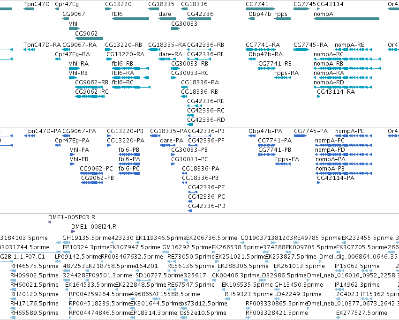
Task: Select EST RE73050.5prime
Action: (191, 257)
